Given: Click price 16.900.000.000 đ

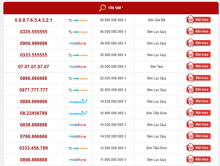Looking at the screenshot, I should tap(113, 113).
